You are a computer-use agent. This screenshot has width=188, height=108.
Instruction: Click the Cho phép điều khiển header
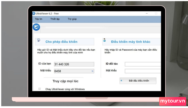[x=65, y=42]
